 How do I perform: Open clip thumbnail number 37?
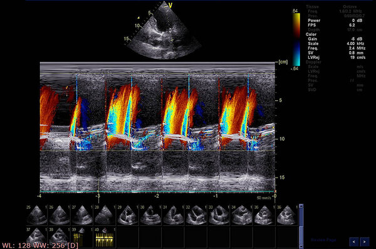coord(37,237)
